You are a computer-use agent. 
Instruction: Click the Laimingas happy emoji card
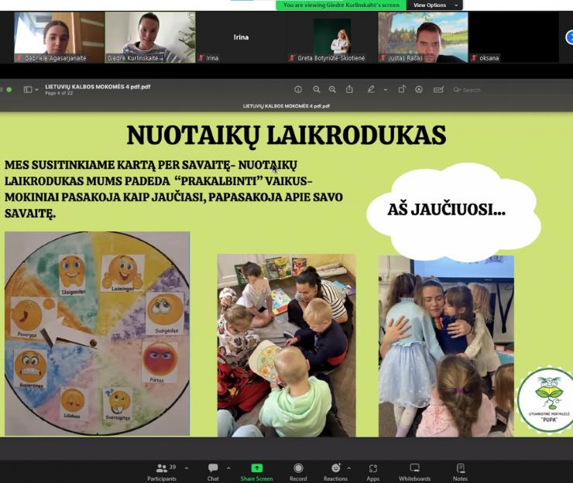[x=122, y=274]
